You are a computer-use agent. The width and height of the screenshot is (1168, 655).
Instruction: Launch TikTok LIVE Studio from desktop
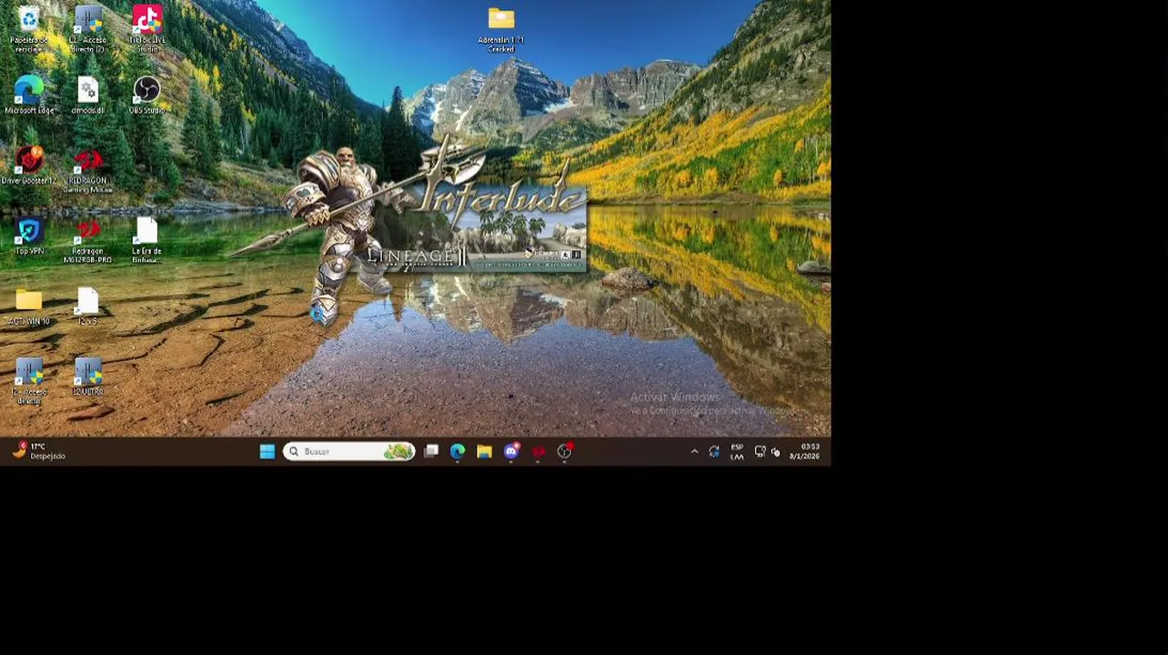(146, 29)
